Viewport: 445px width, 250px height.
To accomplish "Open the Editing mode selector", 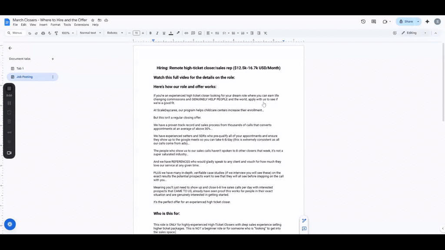I will pos(414,33).
